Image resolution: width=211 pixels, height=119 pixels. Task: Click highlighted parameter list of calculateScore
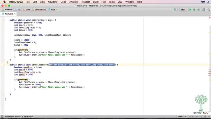(x=82, y=65)
